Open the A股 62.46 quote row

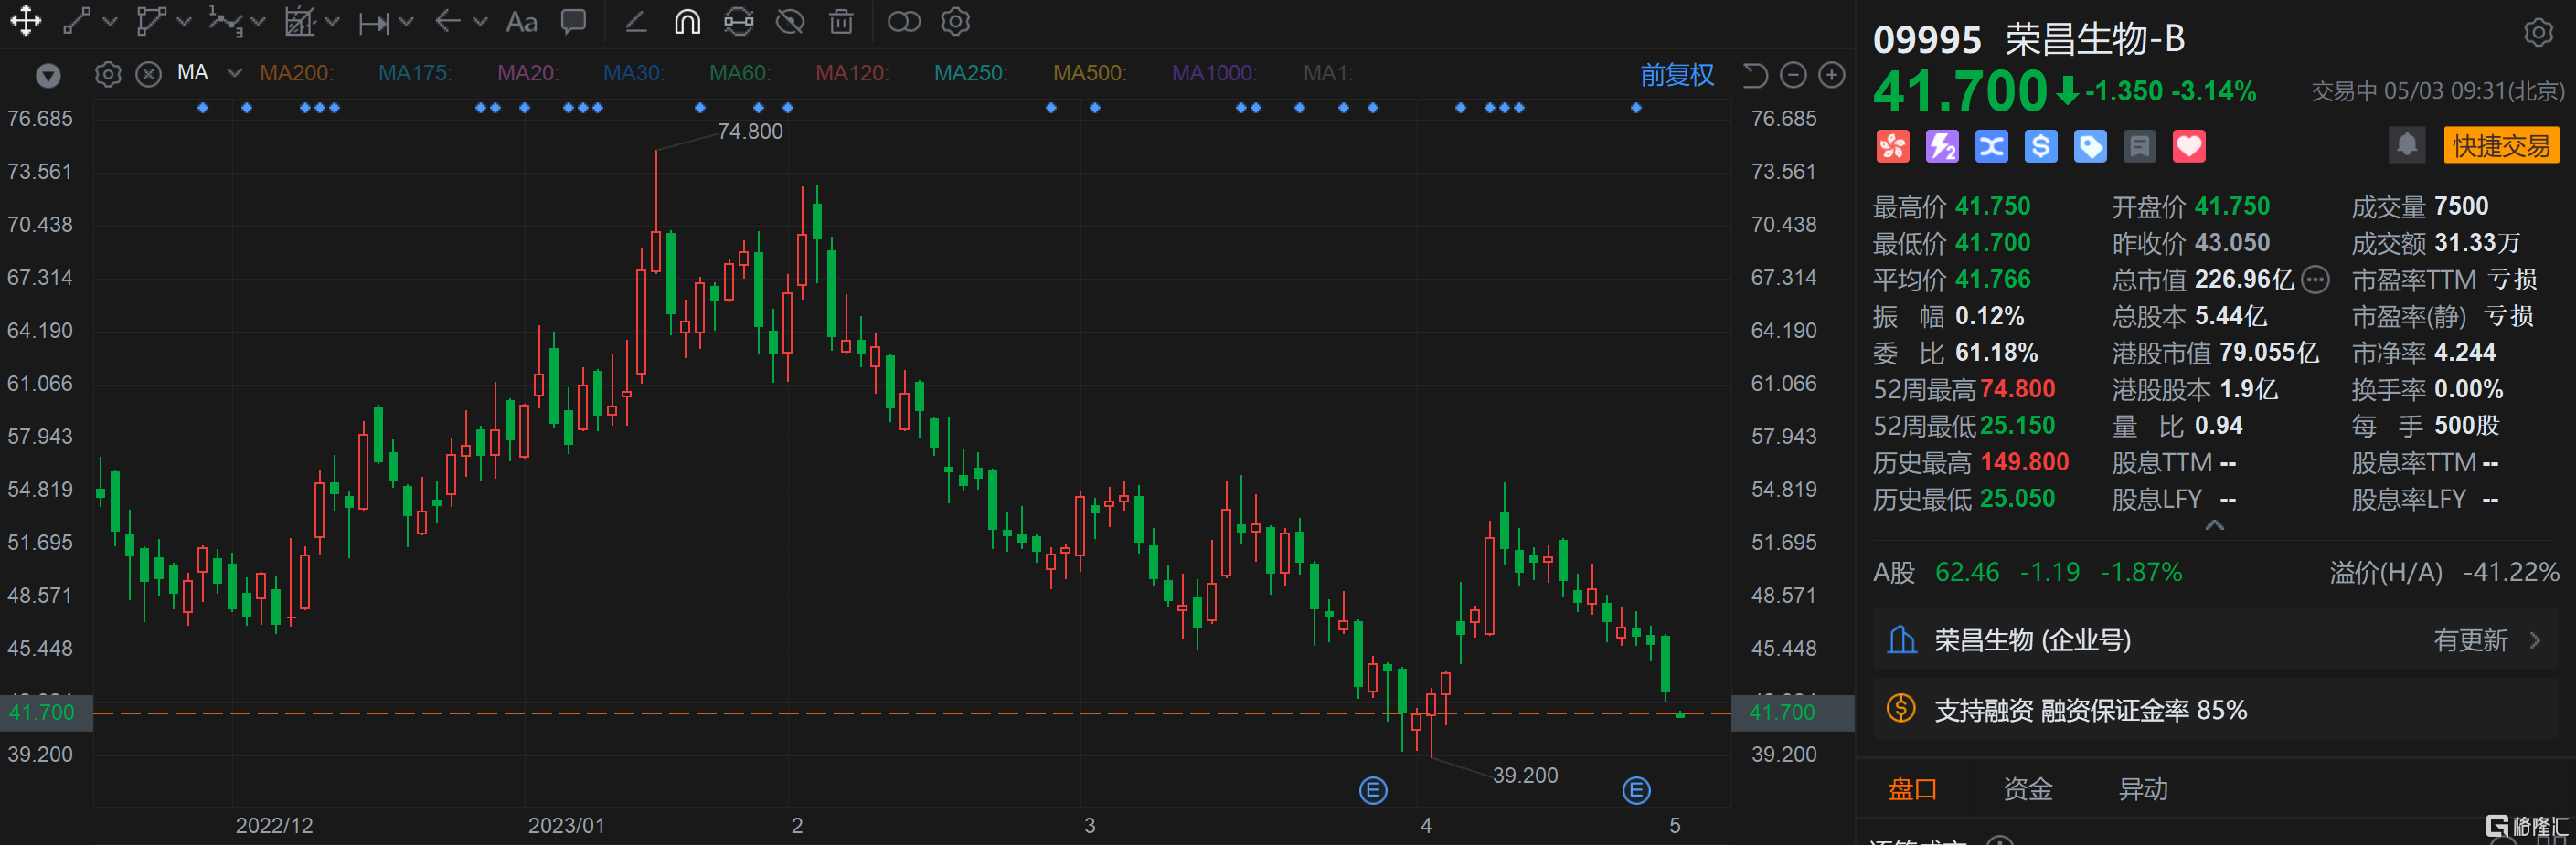[2215, 573]
